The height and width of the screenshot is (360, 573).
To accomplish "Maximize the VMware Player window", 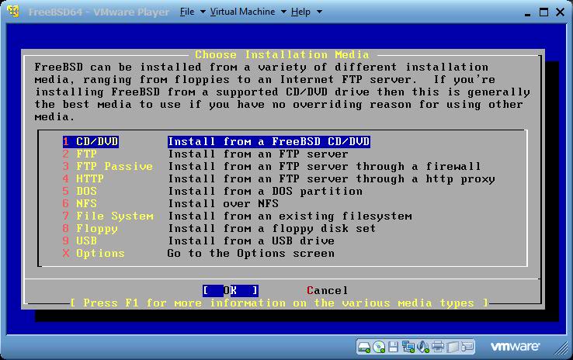I will coord(543,12).
